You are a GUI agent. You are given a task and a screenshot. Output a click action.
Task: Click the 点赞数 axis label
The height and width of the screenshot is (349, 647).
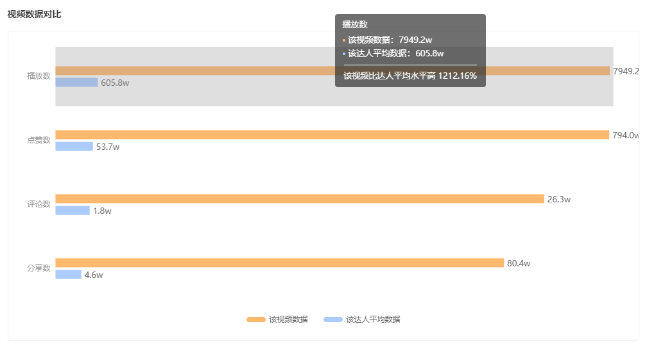pyautogui.click(x=39, y=140)
